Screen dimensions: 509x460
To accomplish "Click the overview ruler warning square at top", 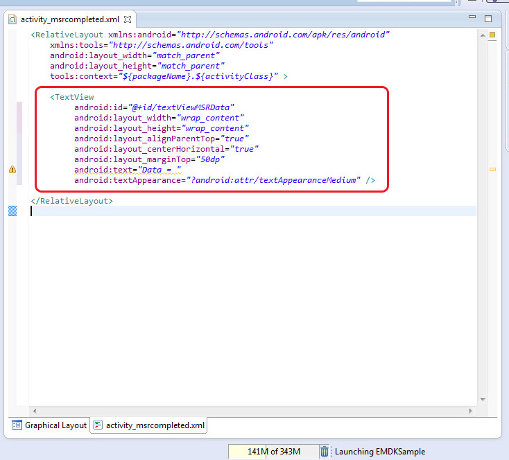I will point(492,35).
